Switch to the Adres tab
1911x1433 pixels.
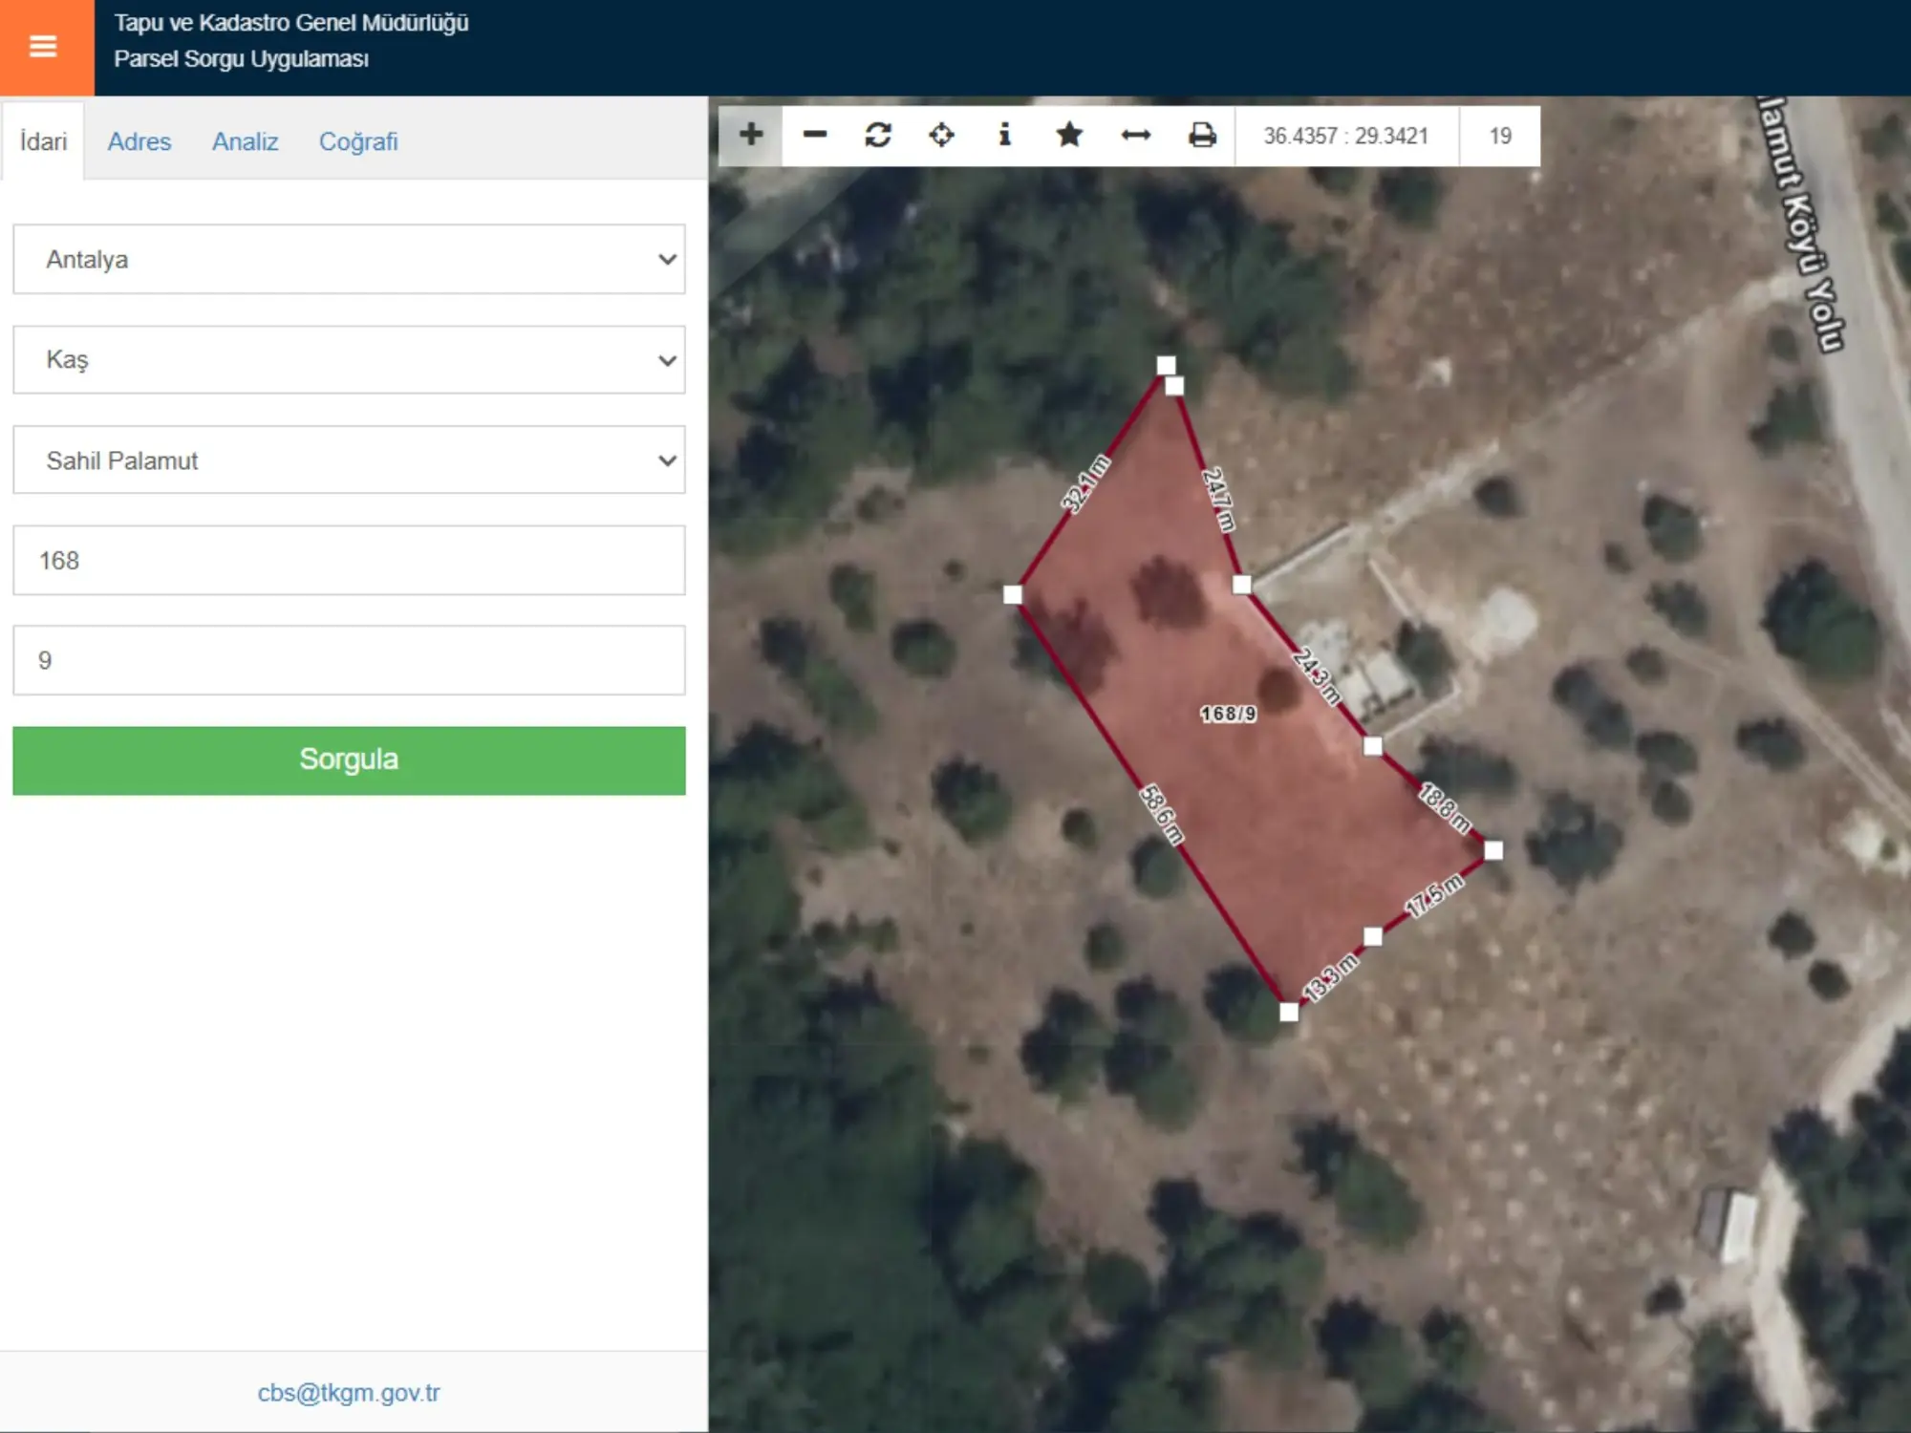tap(140, 141)
